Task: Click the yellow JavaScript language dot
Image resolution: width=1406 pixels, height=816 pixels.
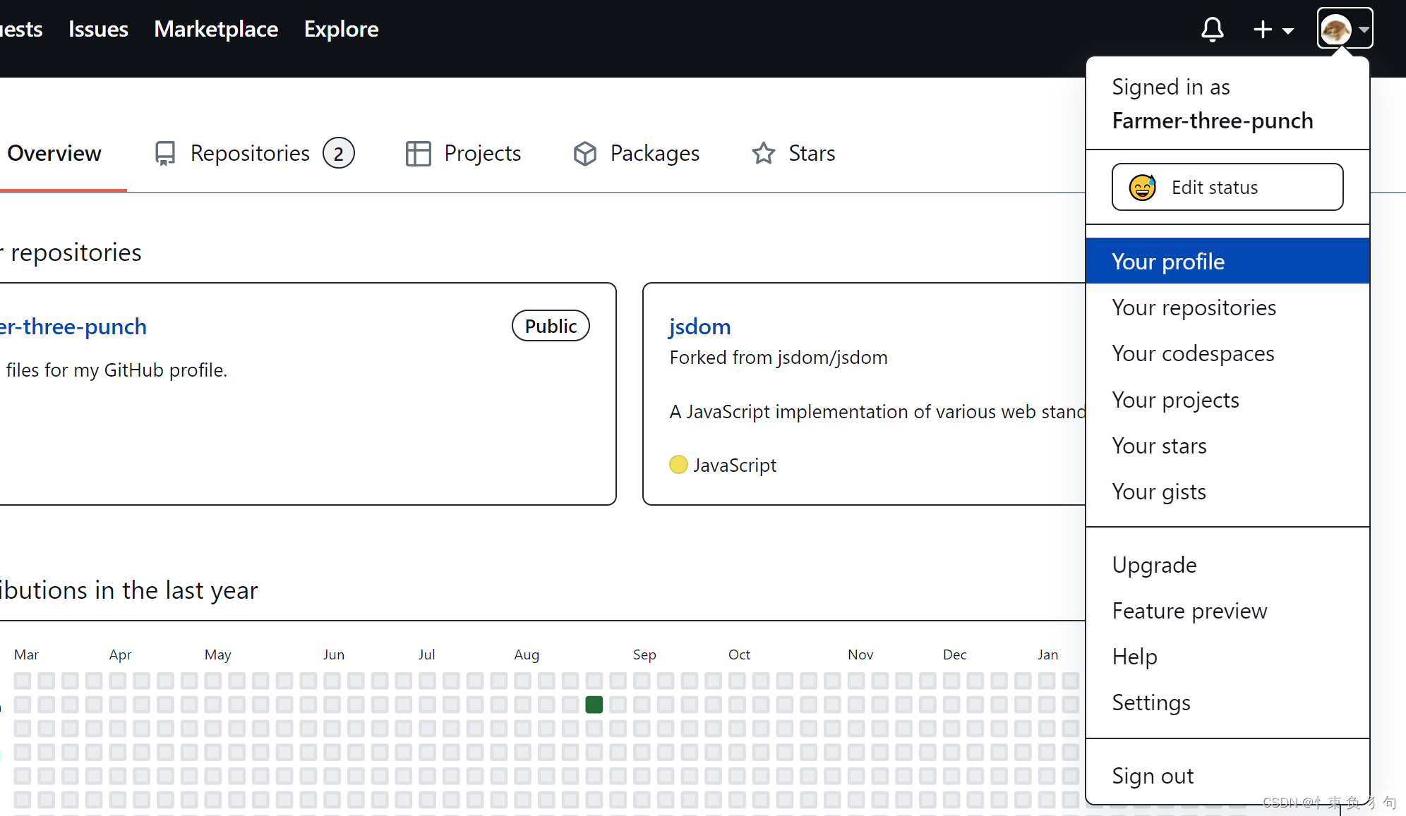Action: (x=678, y=465)
